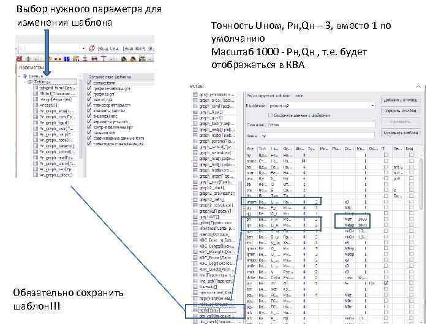Uncheck the трансформаторы.trn template checkbox
The image size is (441, 331).
[x=89, y=105]
